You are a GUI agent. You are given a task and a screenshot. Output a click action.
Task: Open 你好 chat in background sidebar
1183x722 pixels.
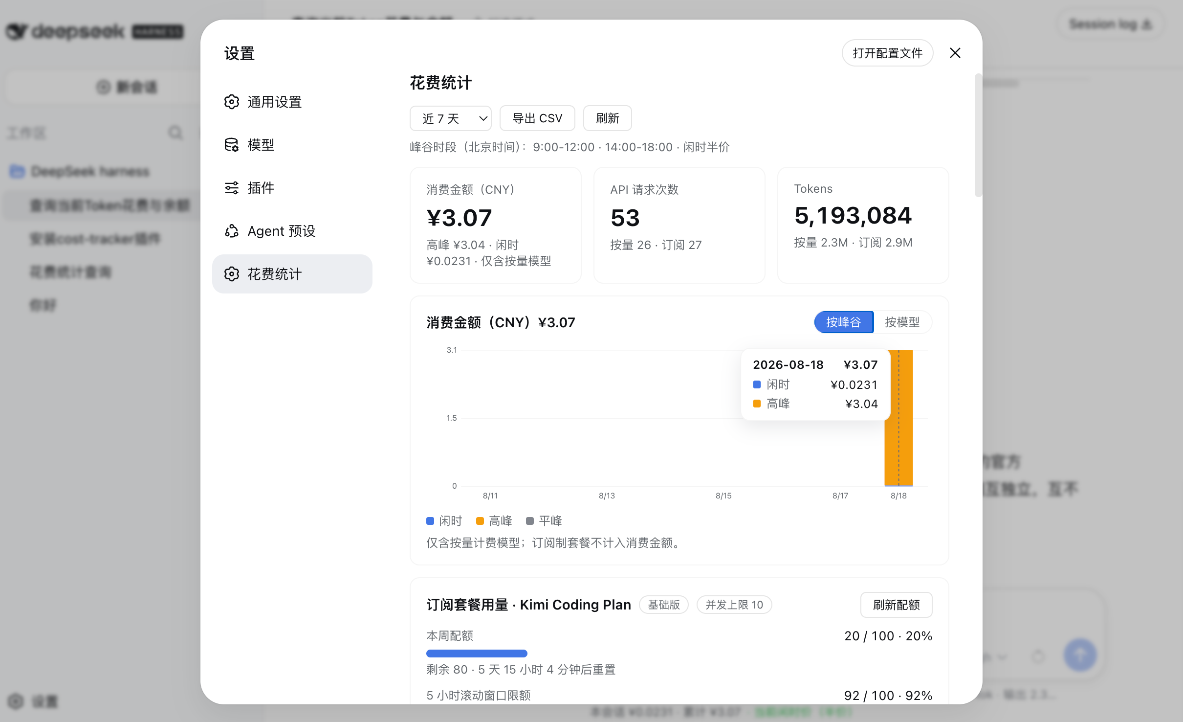click(x=43, y=305)
